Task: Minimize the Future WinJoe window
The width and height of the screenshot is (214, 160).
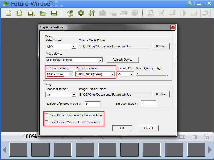Action: 199,3
